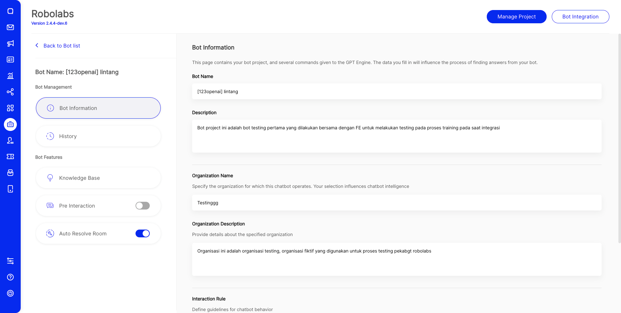Viewport: 621px width, 313px height.
Task: Open the apps grid sidebar icon
Action: (10, 108)
